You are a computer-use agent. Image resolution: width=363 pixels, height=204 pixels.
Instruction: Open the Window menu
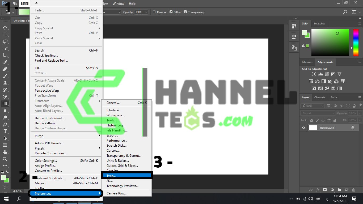(x=119, y=4)
